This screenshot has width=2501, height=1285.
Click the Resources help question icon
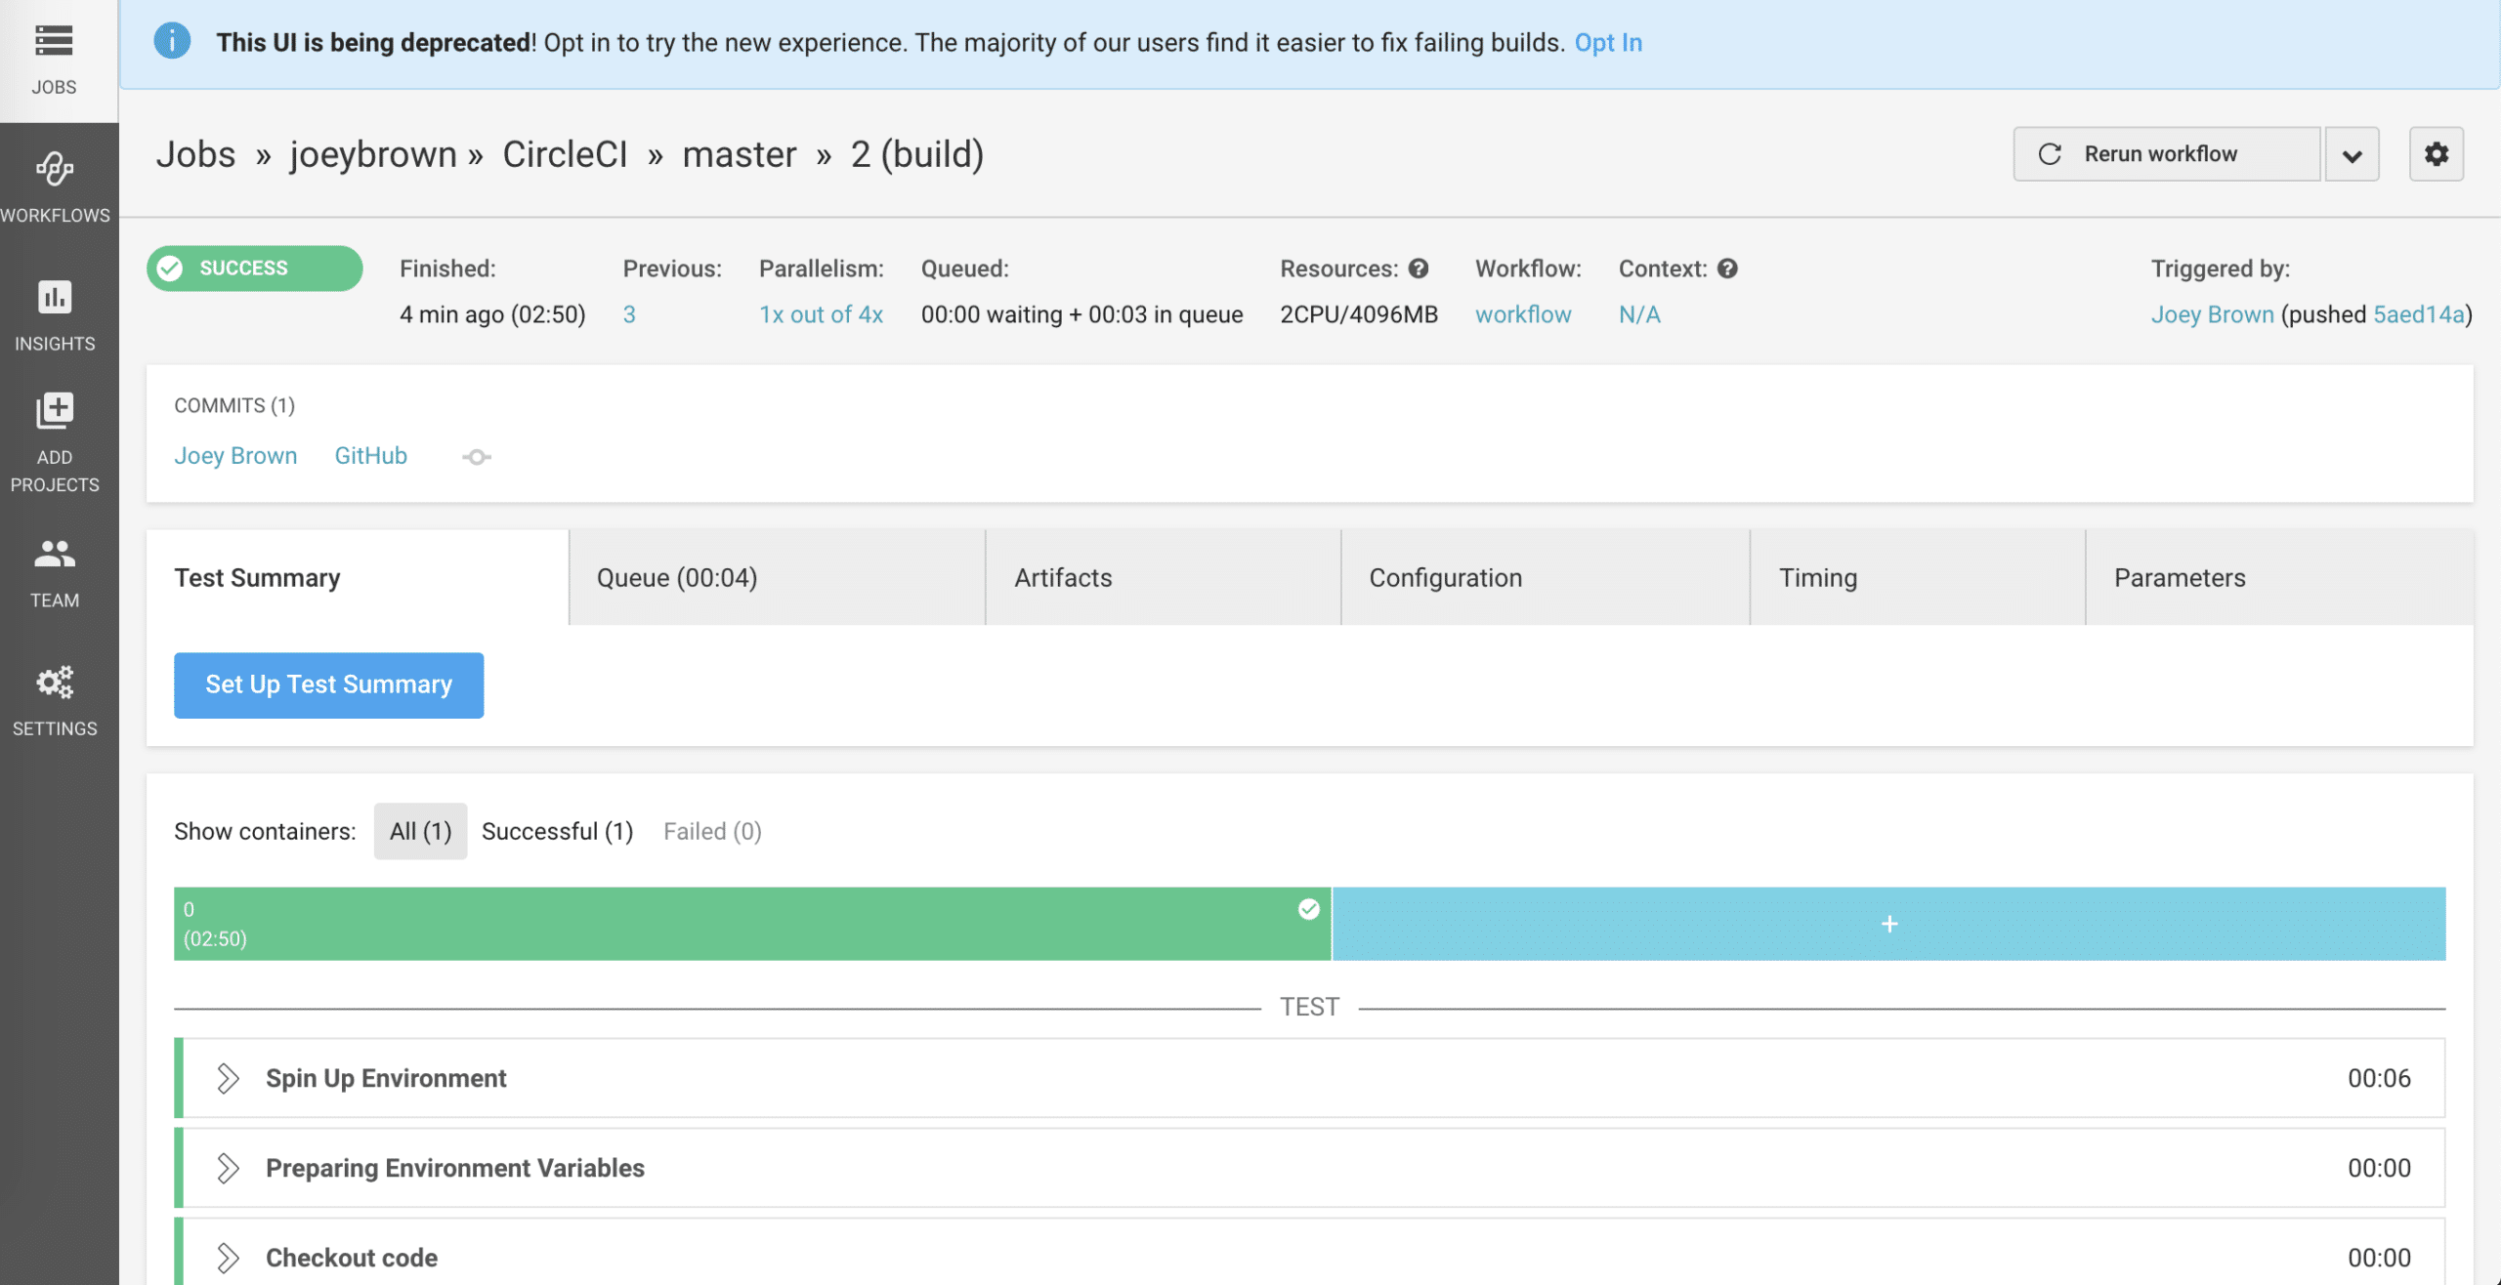pos(1419,269)
